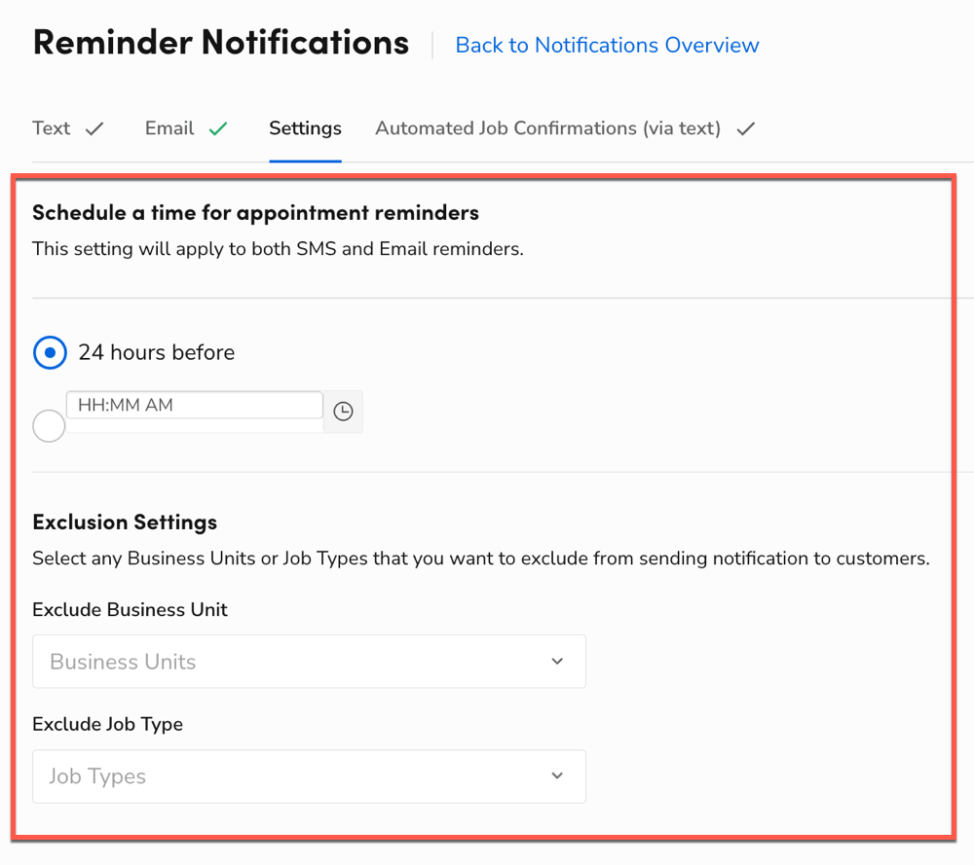Click the Reminder Notifications heading
This screenshot has width=974, height=865.
point(221,42)
